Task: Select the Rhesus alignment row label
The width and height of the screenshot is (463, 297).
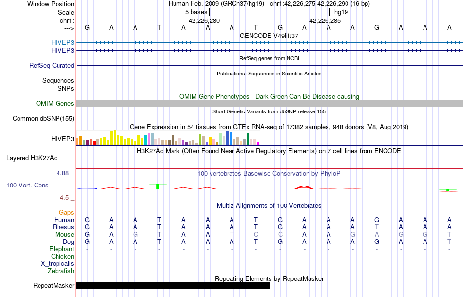Action: (63, 227)
